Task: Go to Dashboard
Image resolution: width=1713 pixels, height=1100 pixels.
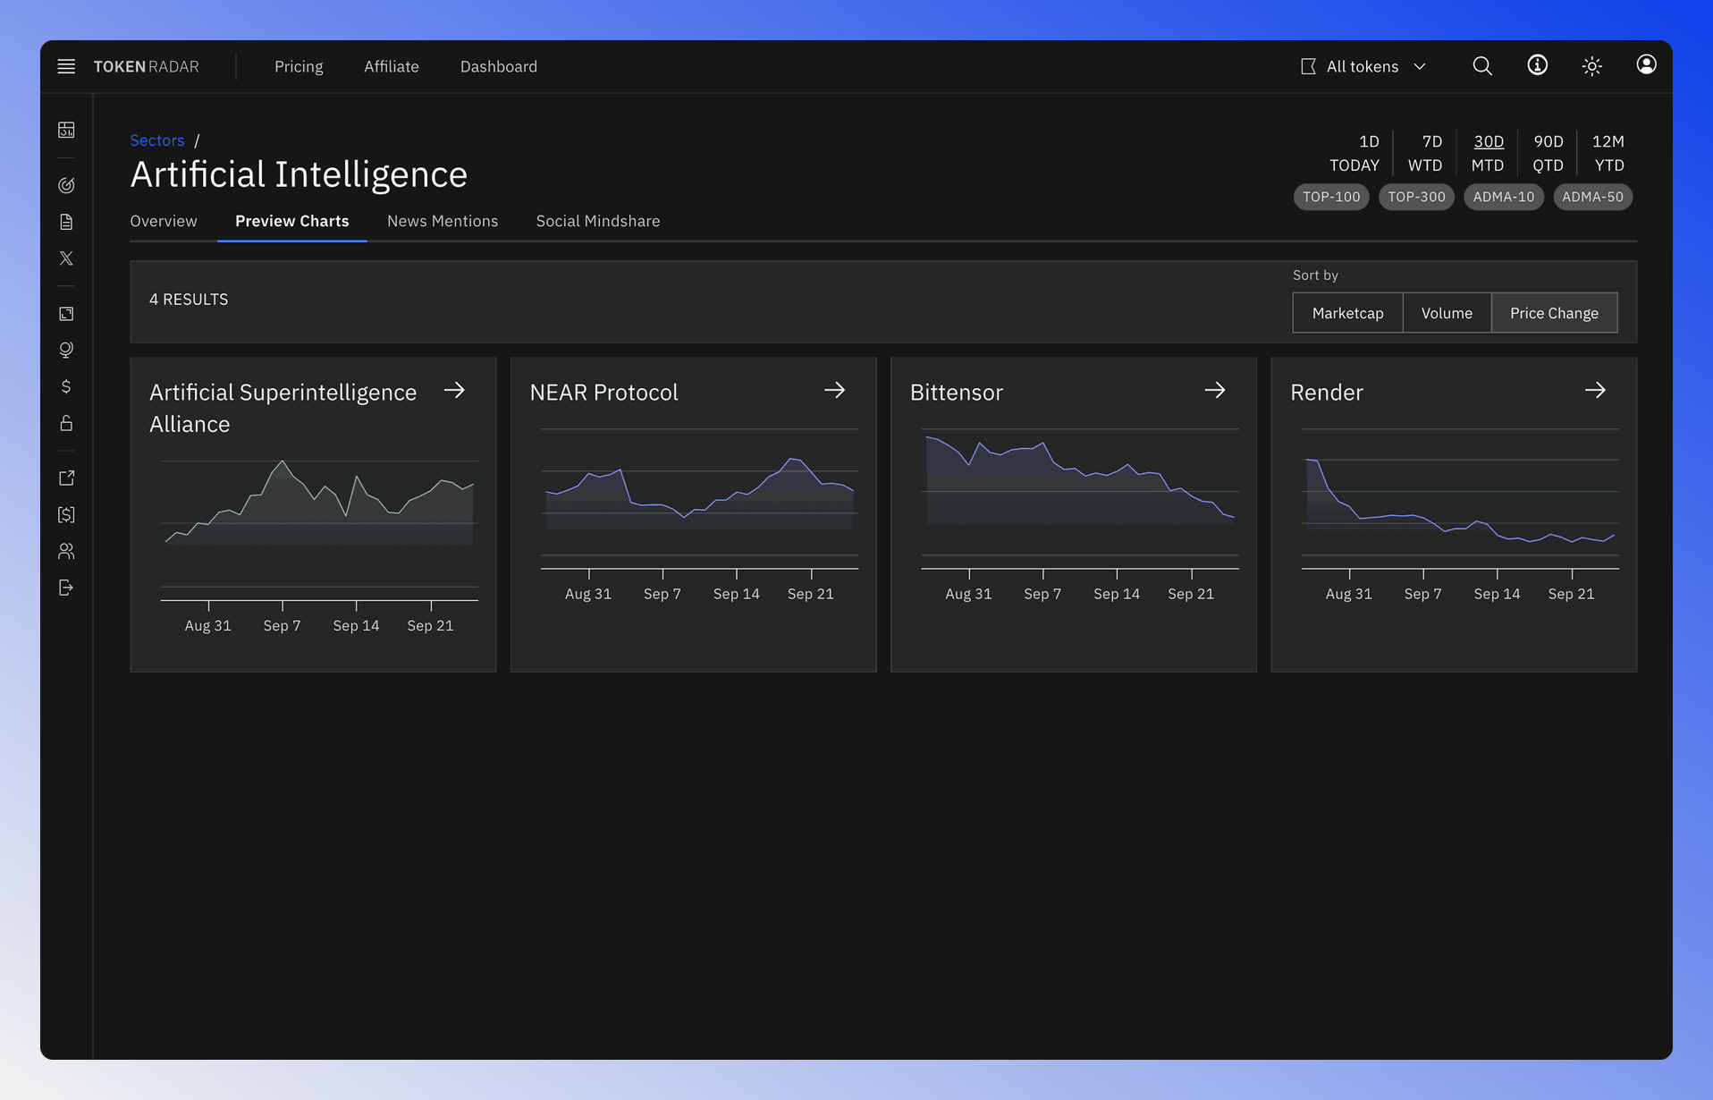Action: [499, 66]
